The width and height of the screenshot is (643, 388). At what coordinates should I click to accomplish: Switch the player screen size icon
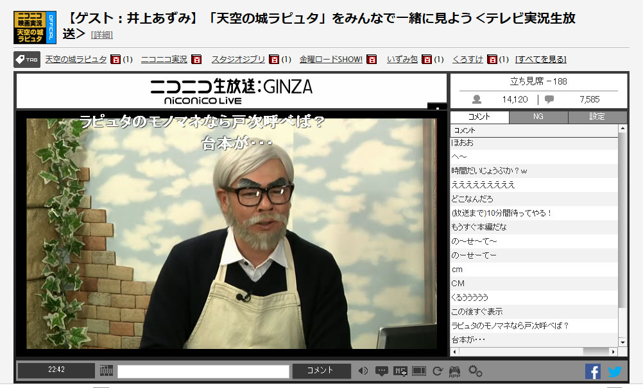[418, 371]
